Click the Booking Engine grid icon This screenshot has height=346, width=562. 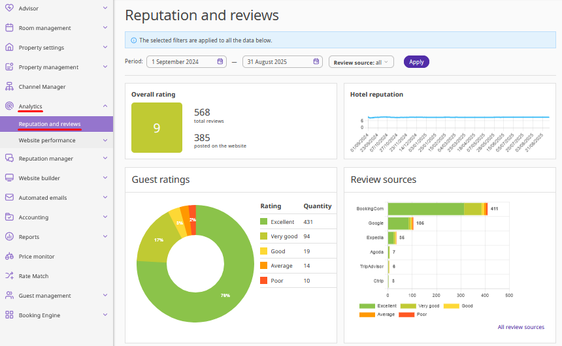pyautogui.click(x=9, y=315)
